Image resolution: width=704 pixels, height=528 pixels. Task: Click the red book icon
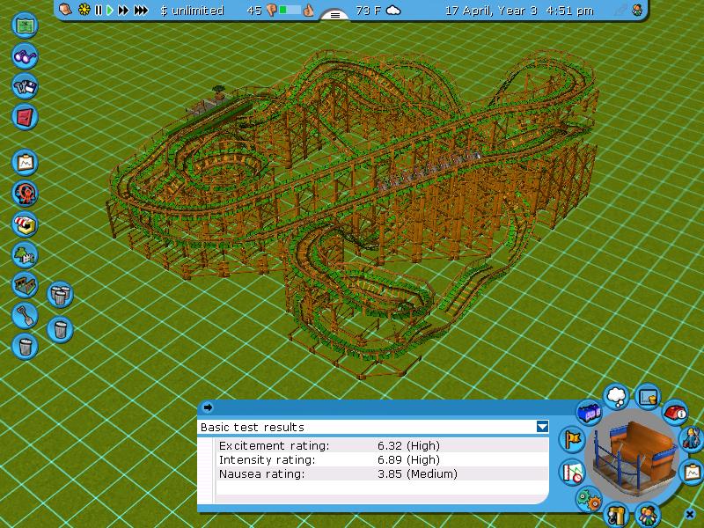point(25,117)
